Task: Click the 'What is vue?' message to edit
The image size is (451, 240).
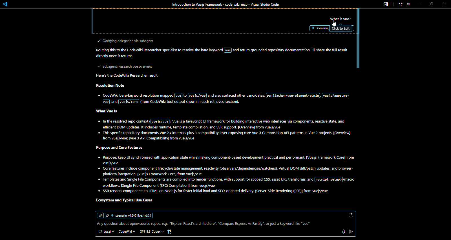Action: [x=341, y=19]
